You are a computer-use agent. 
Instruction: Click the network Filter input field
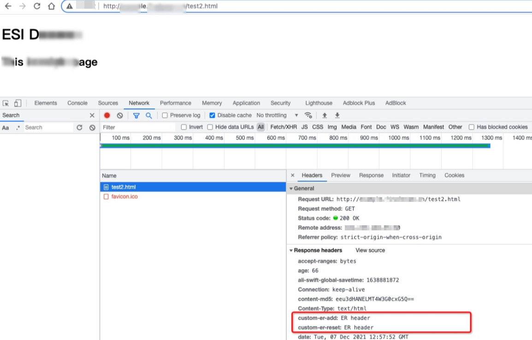[x=138, y=128]
